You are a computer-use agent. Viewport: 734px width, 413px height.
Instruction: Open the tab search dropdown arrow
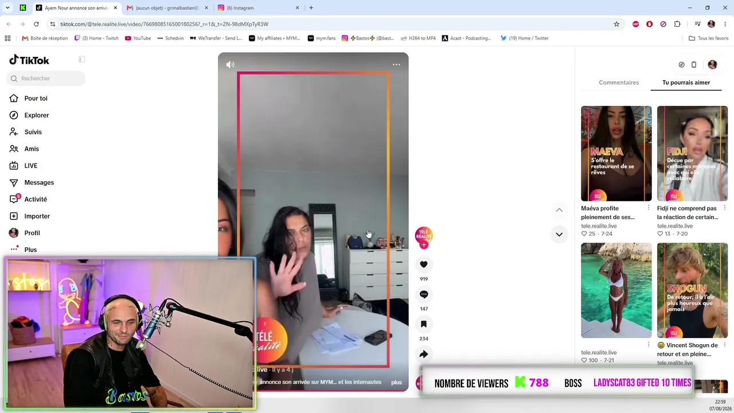click(x=7, y=8)
